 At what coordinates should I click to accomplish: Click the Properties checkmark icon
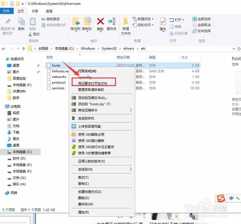[x=163, y=21]
